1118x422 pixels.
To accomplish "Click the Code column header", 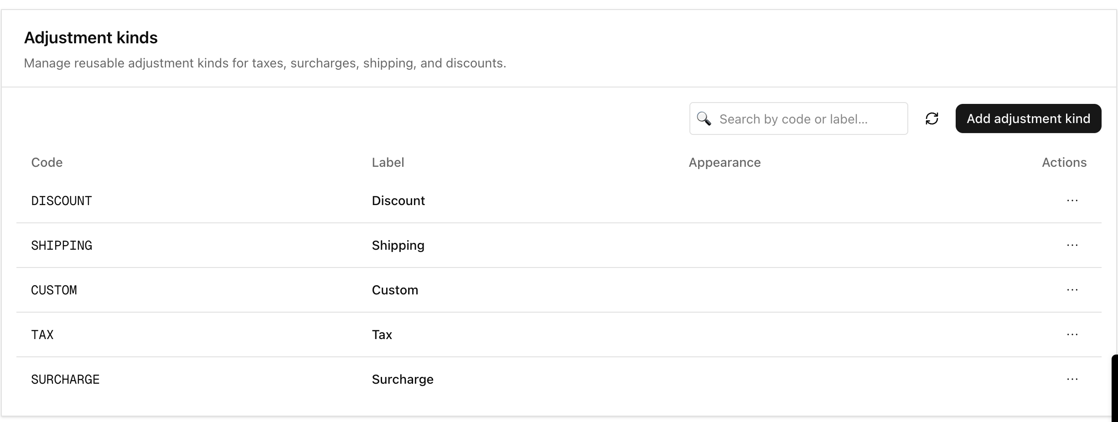I will (x=47, y=162).
